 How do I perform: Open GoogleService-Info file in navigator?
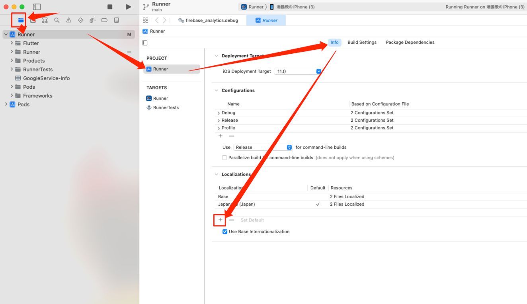[x=46, y=78]
